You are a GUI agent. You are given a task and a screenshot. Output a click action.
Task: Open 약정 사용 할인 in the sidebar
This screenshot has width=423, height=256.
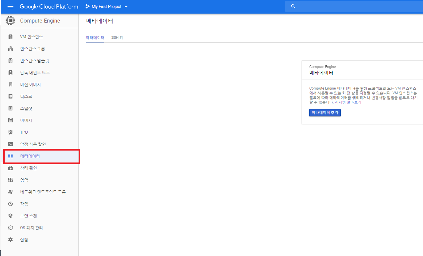click(33, 144)
